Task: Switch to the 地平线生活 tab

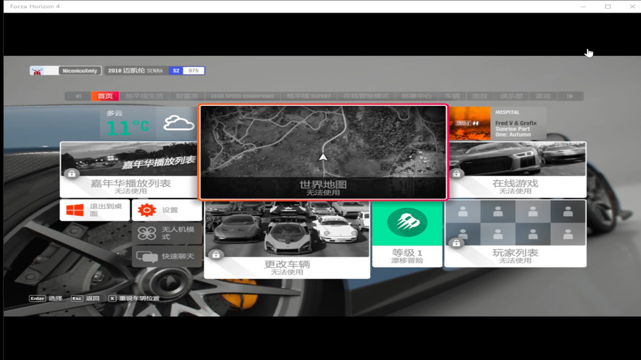Action: pos(144,96)
